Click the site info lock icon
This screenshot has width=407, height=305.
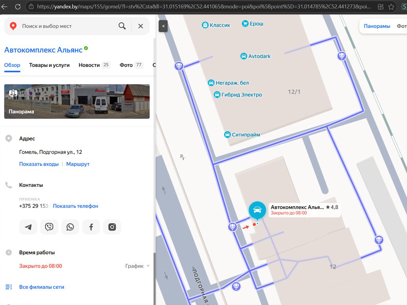31,7
